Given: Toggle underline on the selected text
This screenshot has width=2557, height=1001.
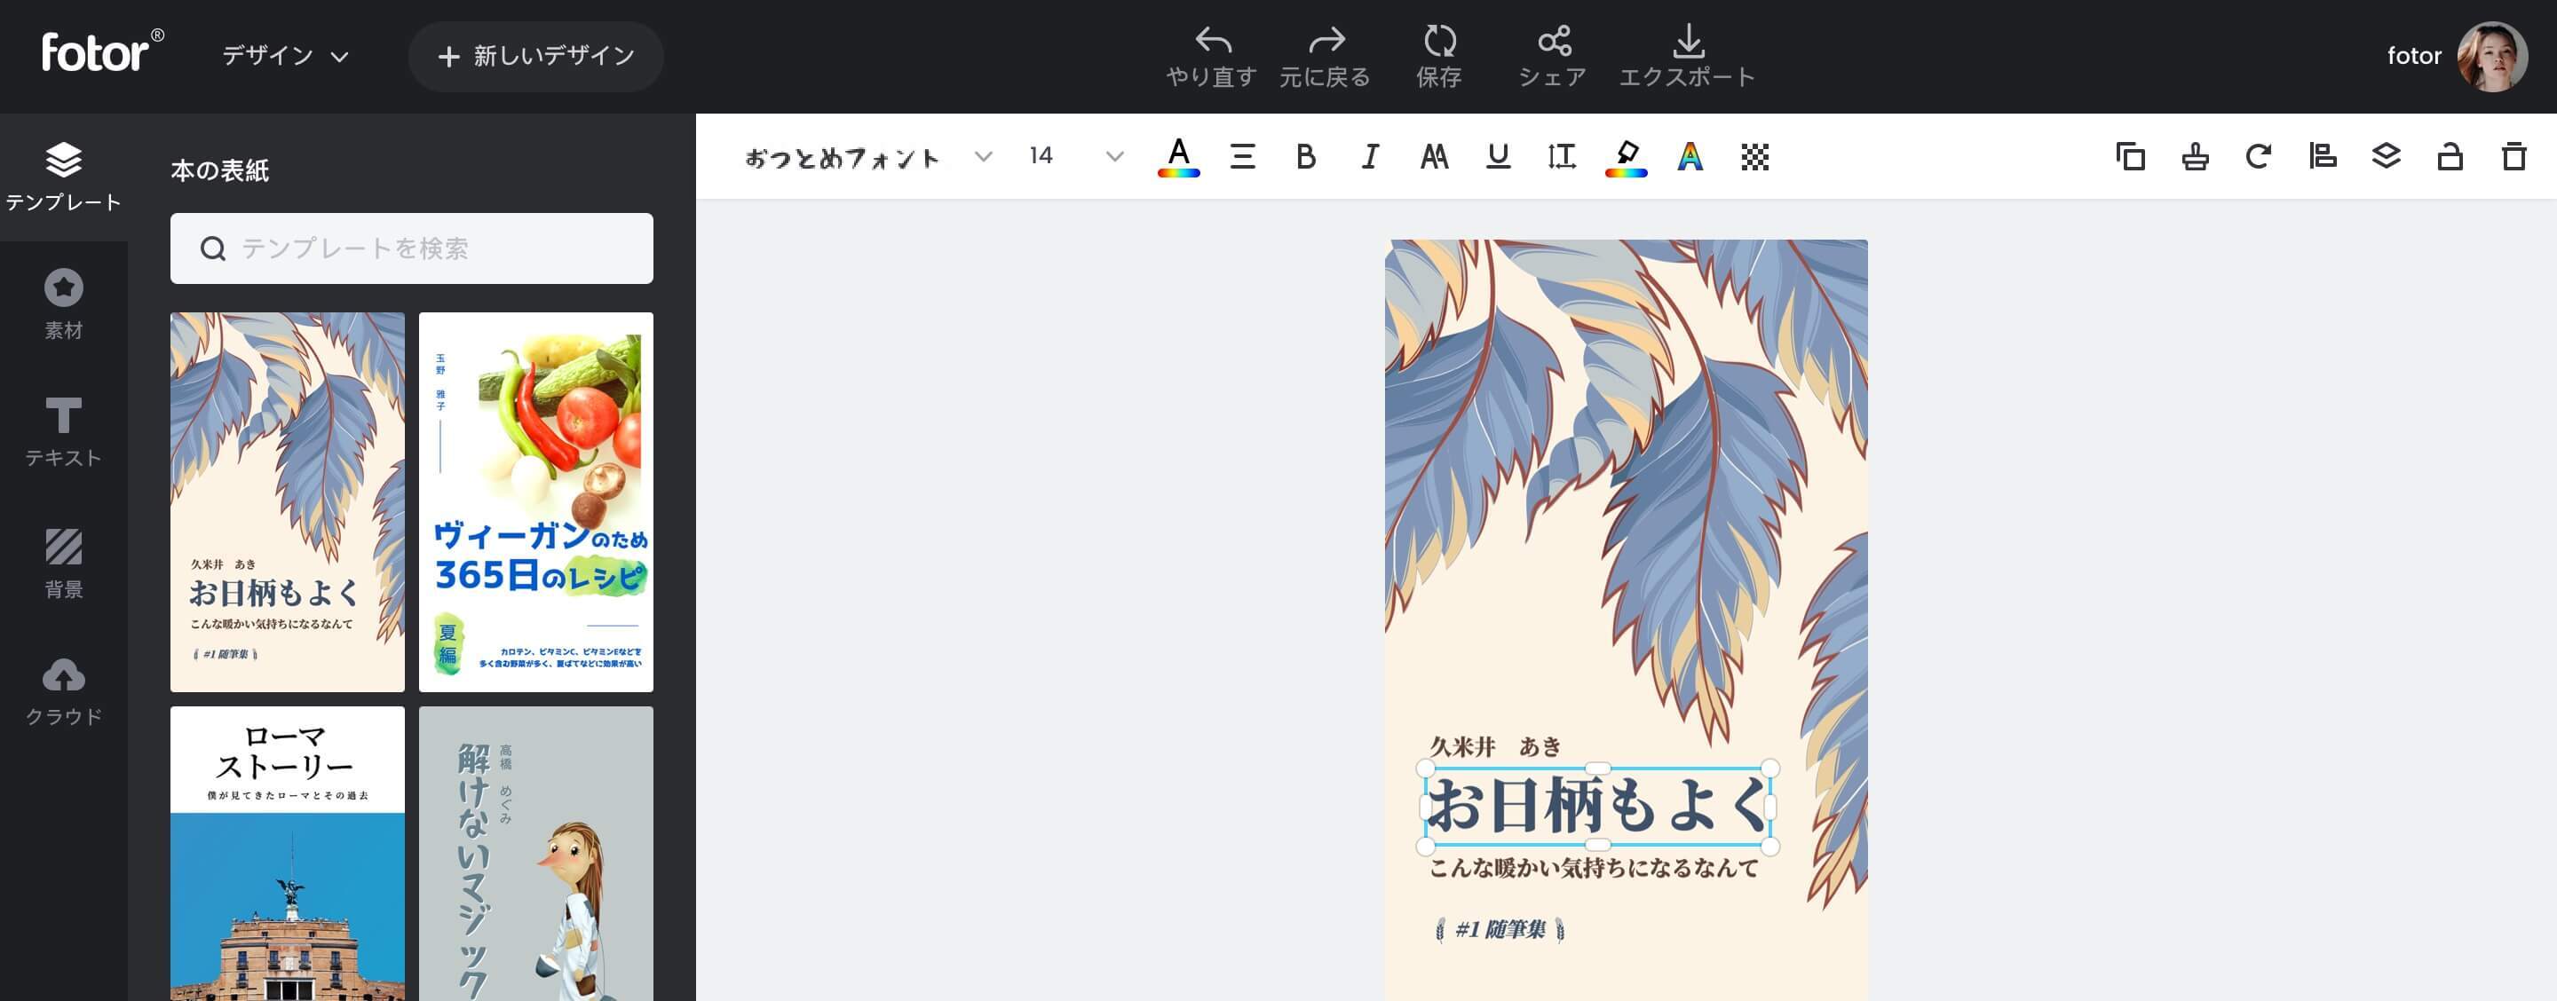Looking at the screenshot, I should (x=1497, y=157).
